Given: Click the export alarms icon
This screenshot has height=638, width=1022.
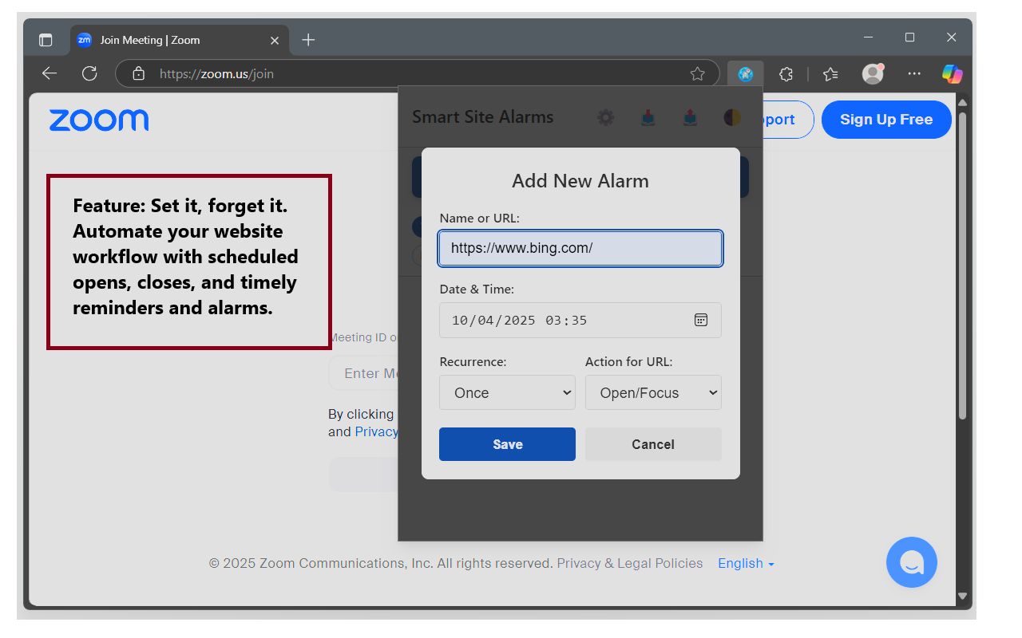Looking at the screenshot, I should click(690, 117).
